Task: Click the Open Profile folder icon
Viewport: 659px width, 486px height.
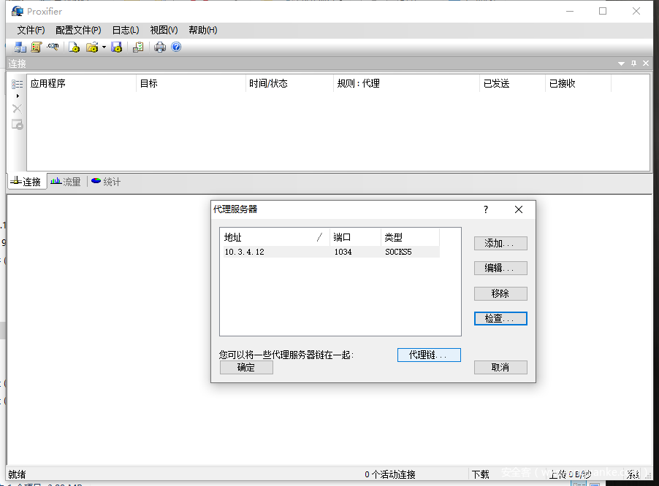Action: (x=91, y=47)
